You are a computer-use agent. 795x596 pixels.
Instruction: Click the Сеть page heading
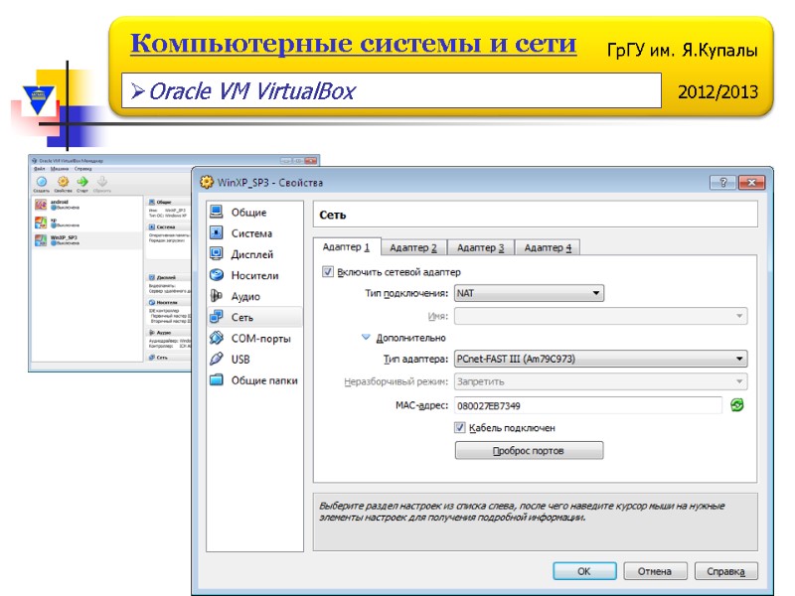click(333, 215)
